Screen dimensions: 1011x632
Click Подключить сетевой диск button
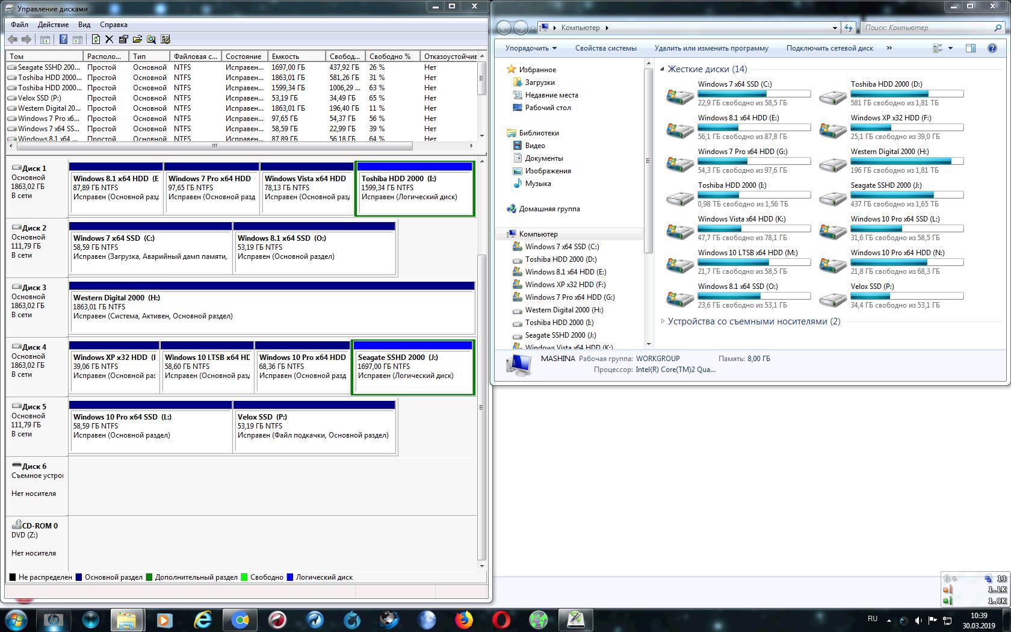829,48
